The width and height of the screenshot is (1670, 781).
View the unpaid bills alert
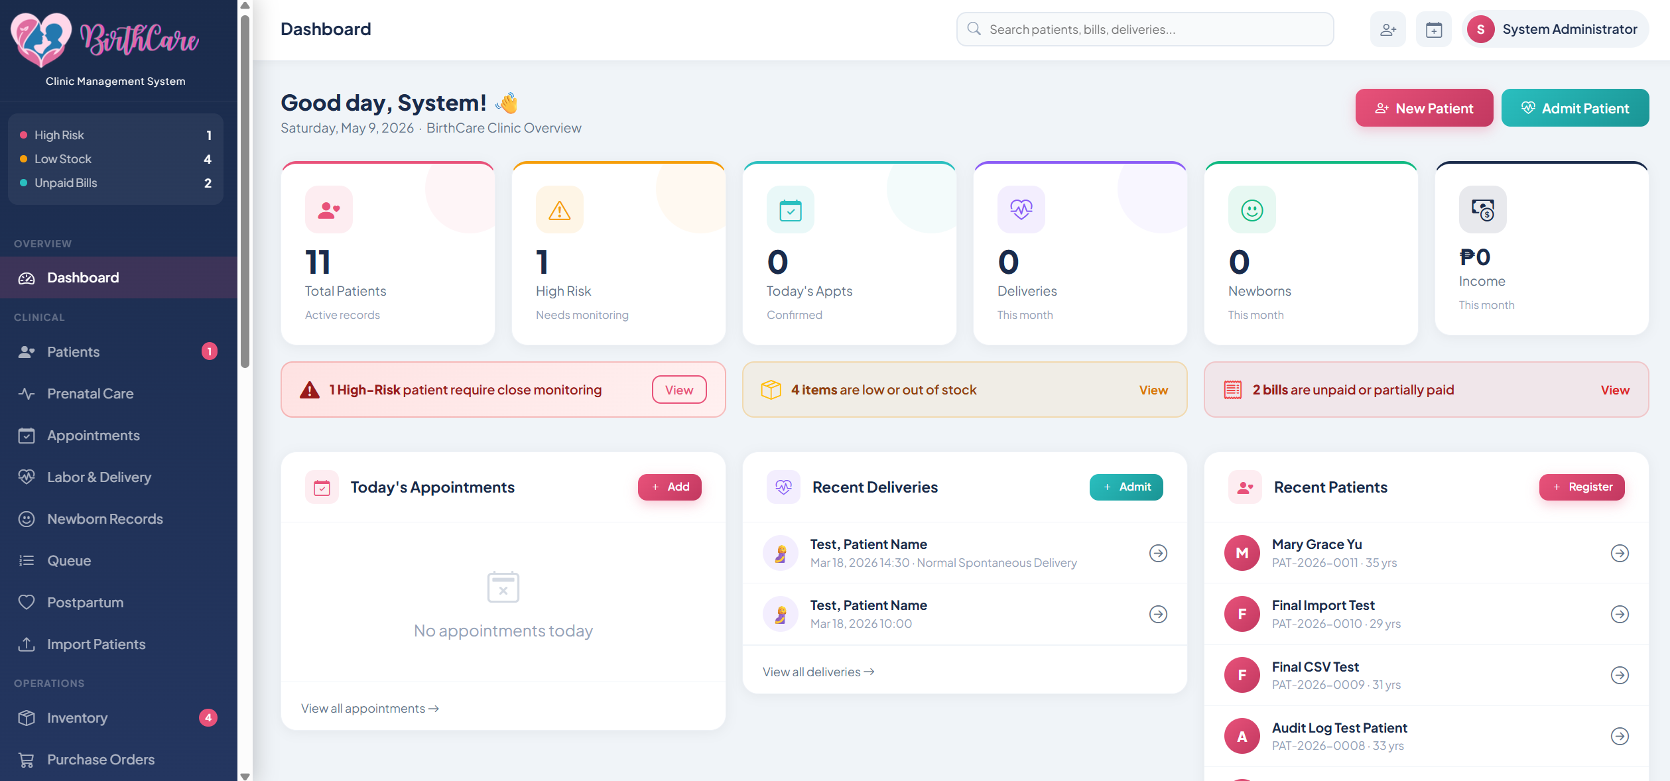pyautogui.click(x=1615, y=390)
